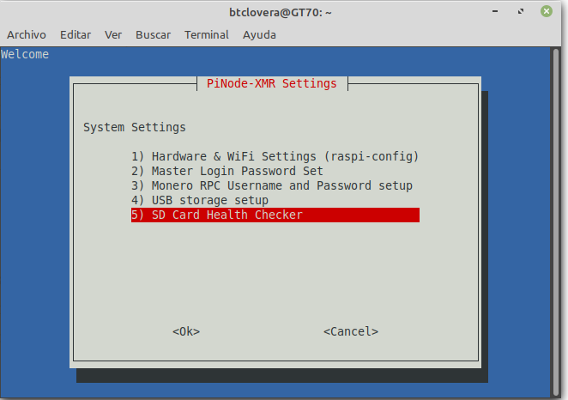Image resolution: width=568 pixels, height=400 pixels.
Task: Select USB storage setup option
Action: [200, 200]
